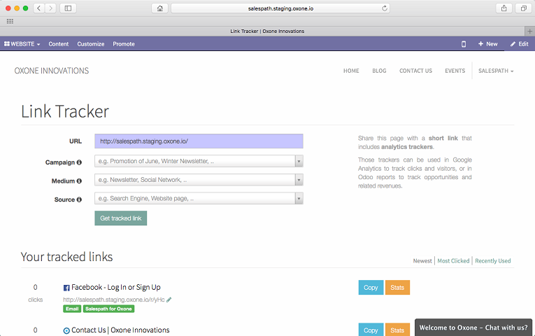This screenshot has width=535, height=336.
Task: Open the WEBSITE menu dropdown
Action: coord(22,44)
